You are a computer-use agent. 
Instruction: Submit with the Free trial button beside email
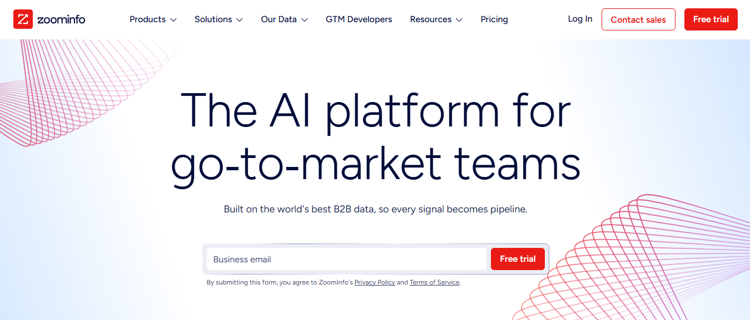[x=517, y=259]
